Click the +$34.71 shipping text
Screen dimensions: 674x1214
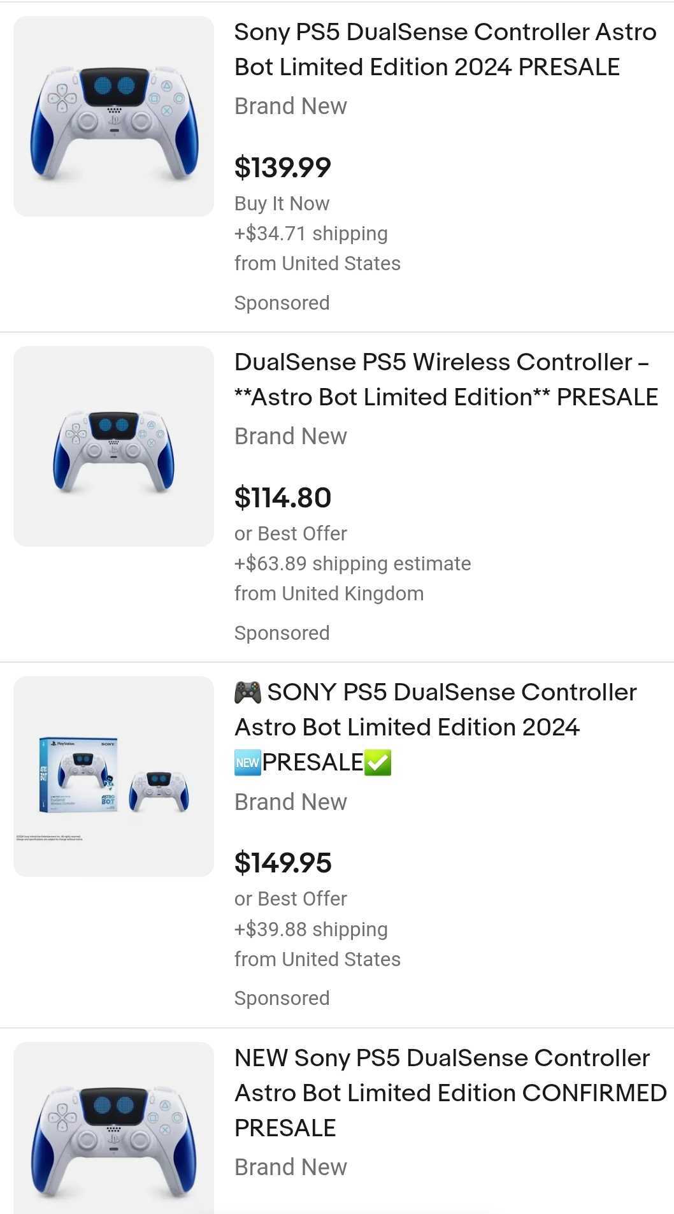point(311,233)
